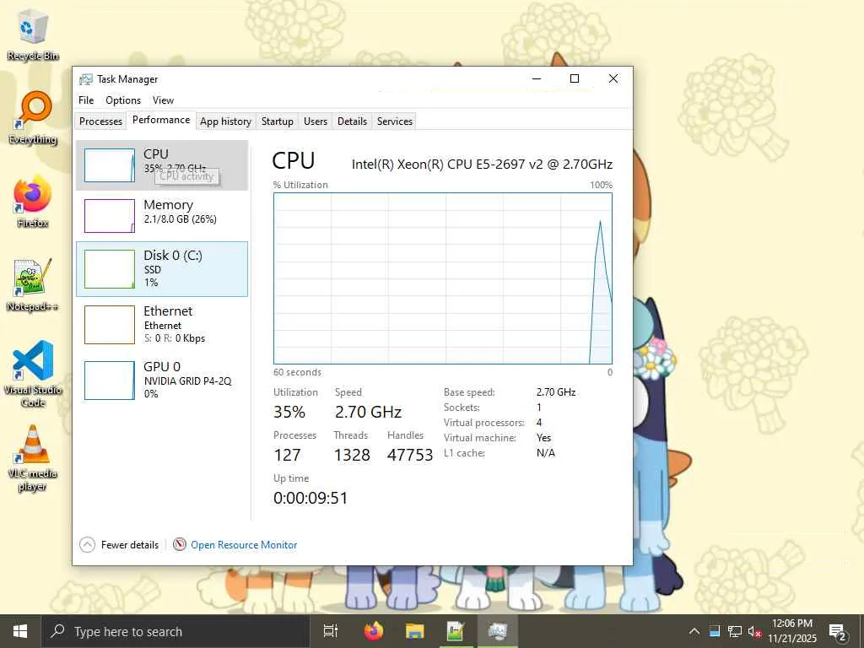
Task: Open the File menu
Action: [x=86, y=100]
